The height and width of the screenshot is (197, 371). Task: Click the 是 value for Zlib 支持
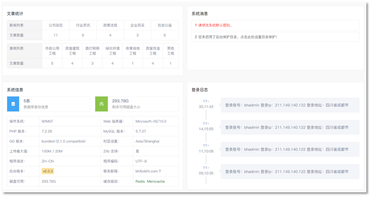(x=137, y=151)
